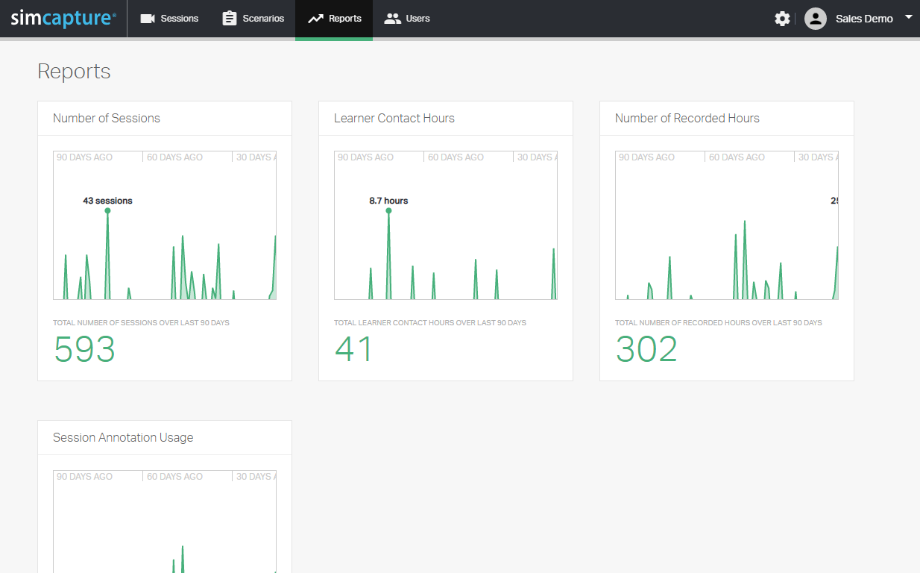Click the 593 total sessions number
This screenshot has height=573, width=920.
(x=85, y=349)
